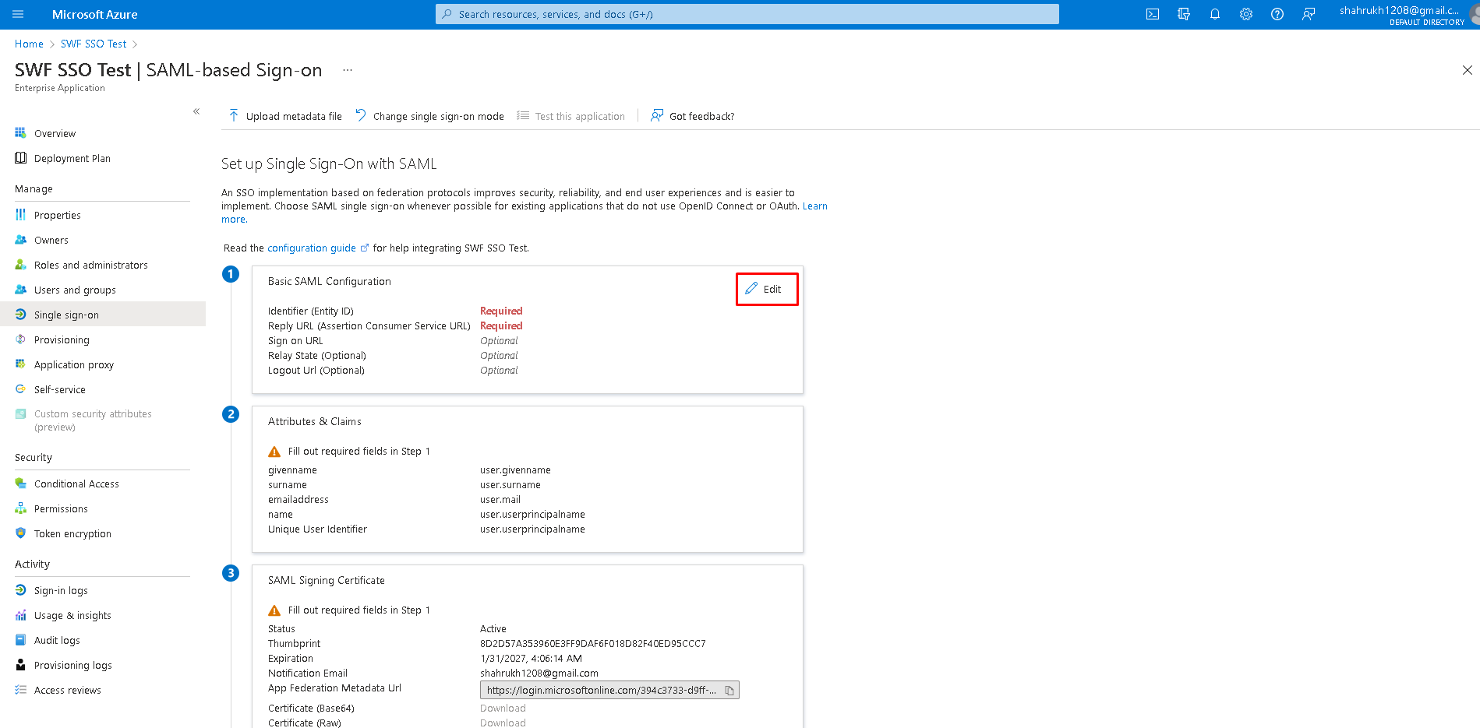The image size is (1480, 728).
Task: Focus the Search resources, services, and docs box
Action: pyautogui.click(x=747, y=14)
